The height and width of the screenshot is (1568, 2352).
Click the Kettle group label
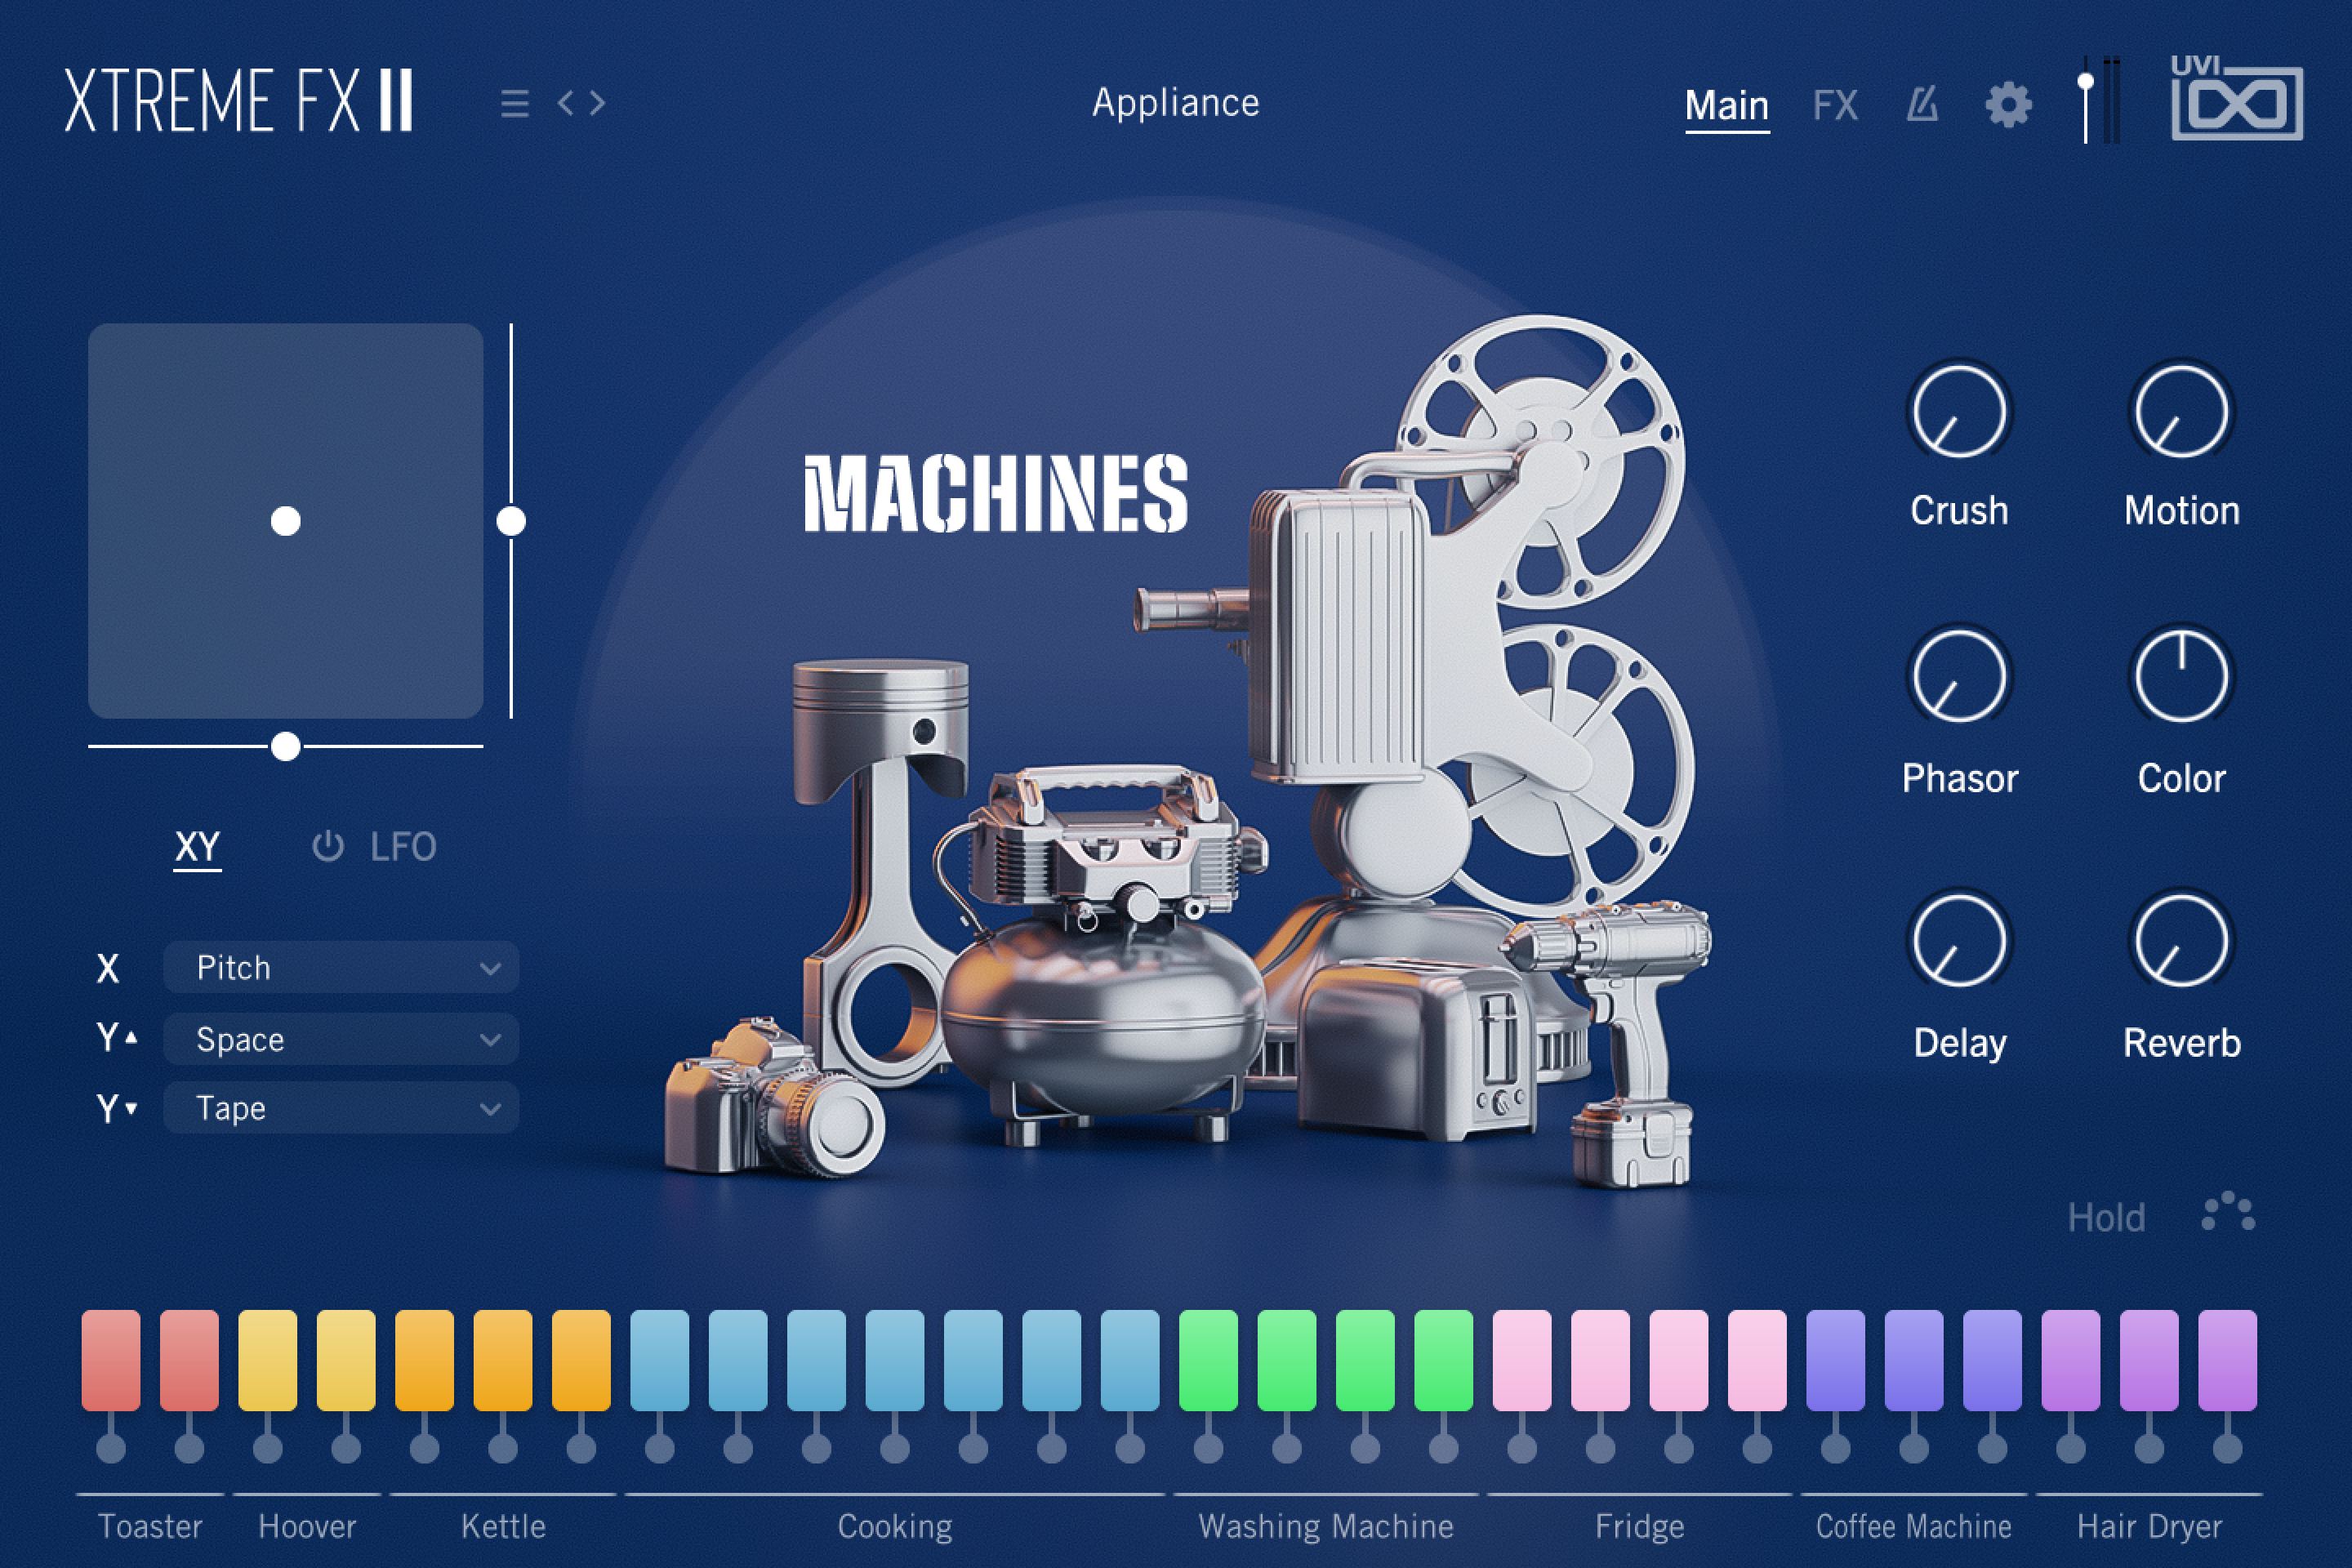pyautogui.click(x=503, y=1526)
